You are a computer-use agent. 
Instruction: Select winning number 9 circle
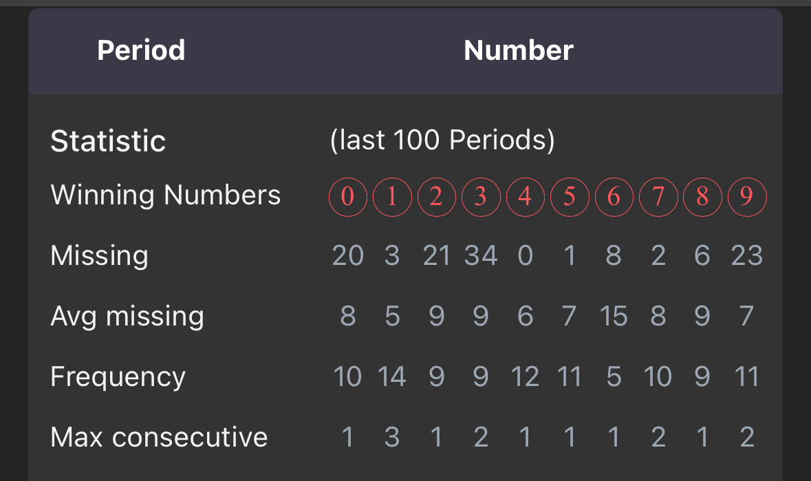click(747, 197)
